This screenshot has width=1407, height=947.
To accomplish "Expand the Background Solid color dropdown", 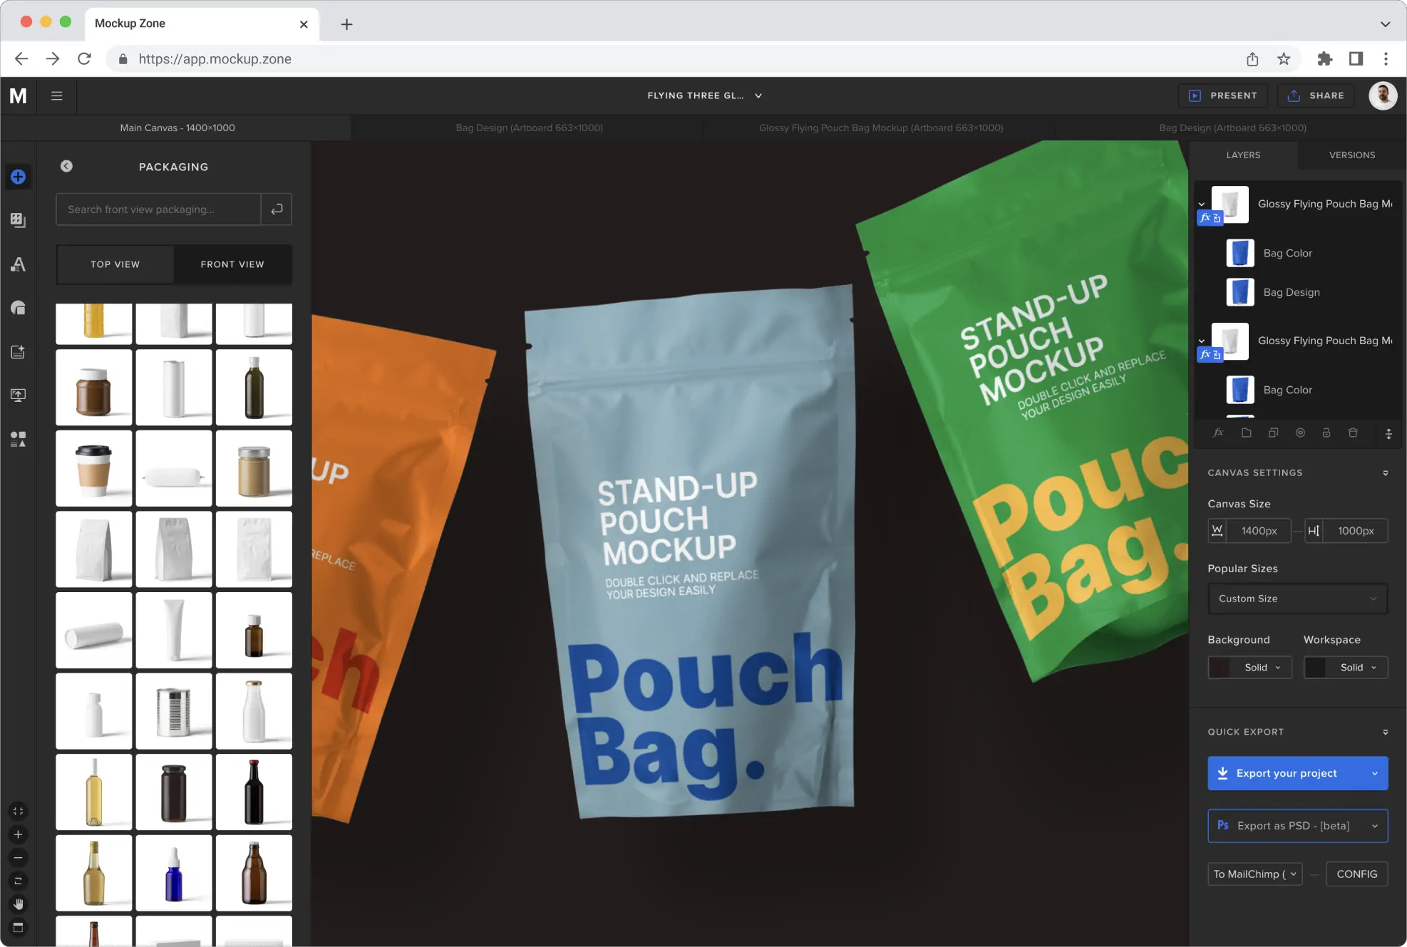I will tap(1259, 667).
